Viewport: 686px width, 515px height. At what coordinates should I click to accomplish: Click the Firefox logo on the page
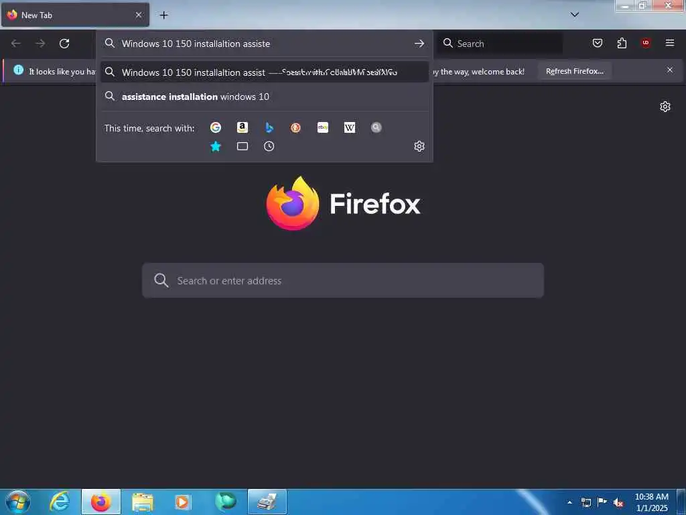point(292,204)
